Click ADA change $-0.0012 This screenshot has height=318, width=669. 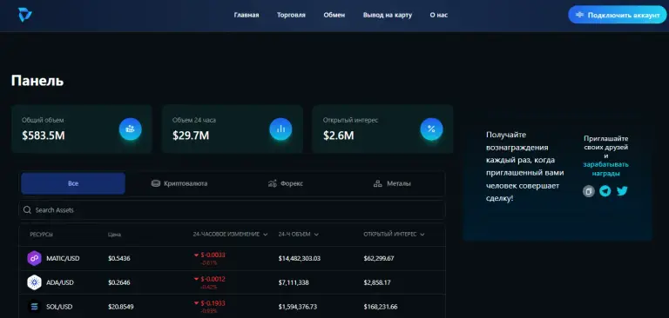(213, 279)
